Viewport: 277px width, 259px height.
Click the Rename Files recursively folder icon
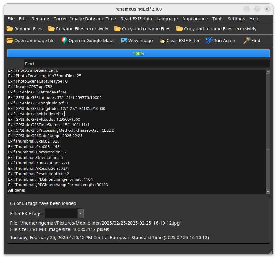[x=51, y=29]
